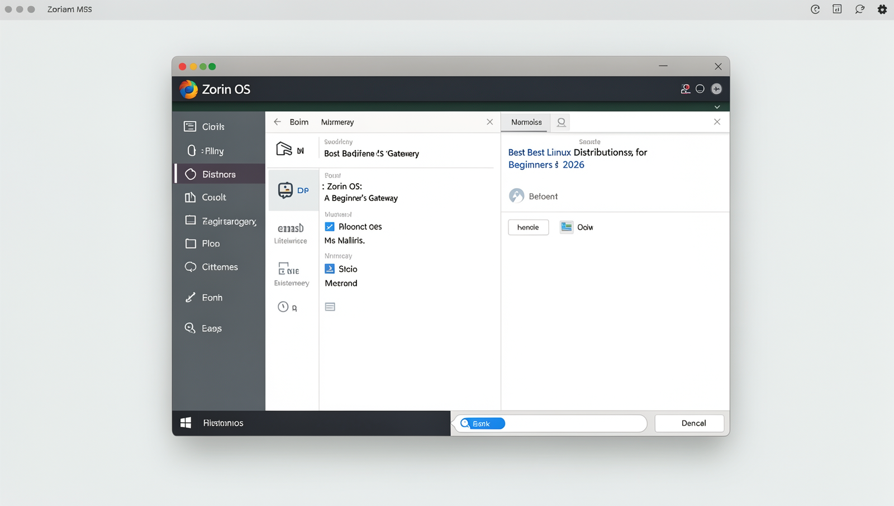Click the circle status icon in header

[700, 89]
